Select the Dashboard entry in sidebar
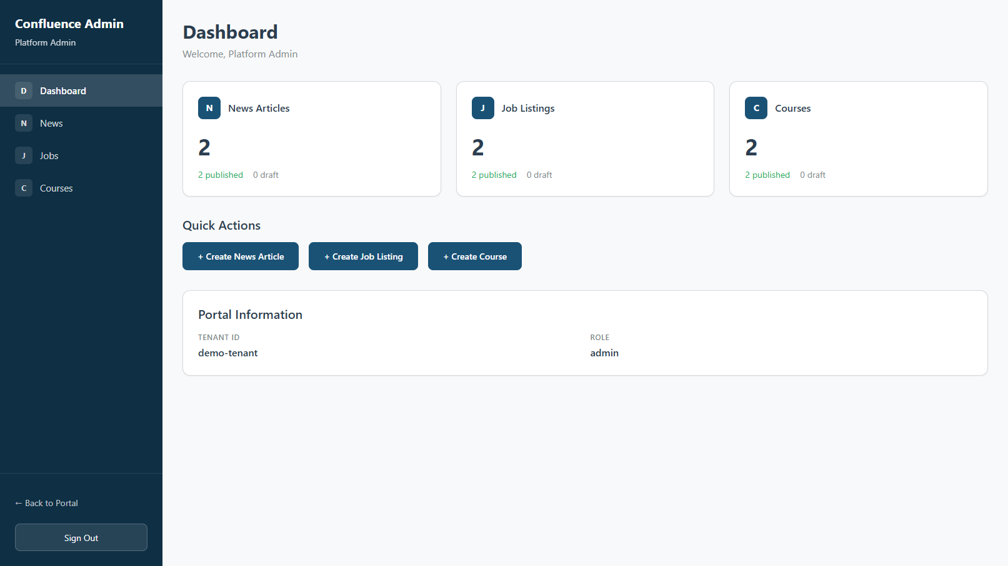The width and height of the screenshot is (1008, 566). (62, 90)
